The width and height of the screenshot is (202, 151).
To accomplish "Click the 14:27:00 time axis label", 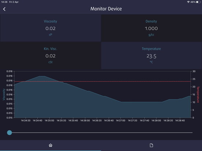I will click(x=121, y=121).
